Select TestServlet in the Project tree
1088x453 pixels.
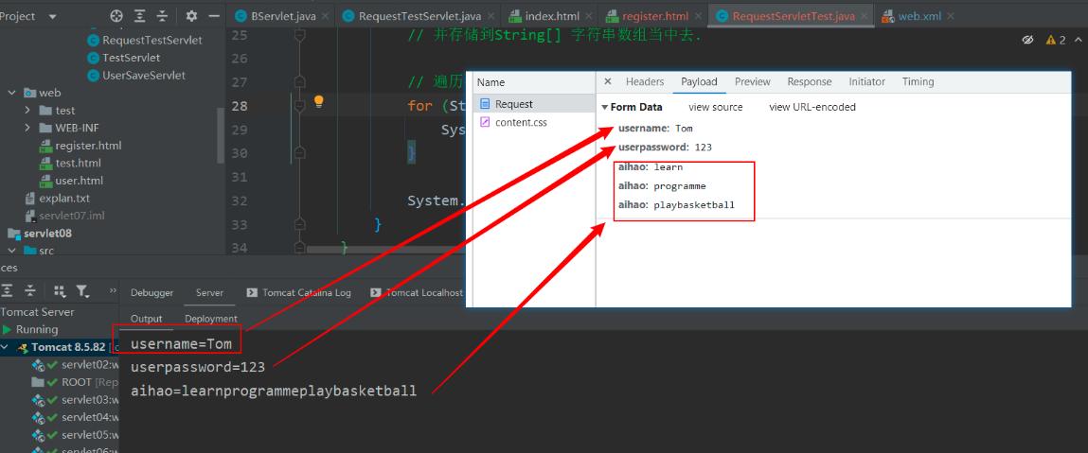click(131, 58)
